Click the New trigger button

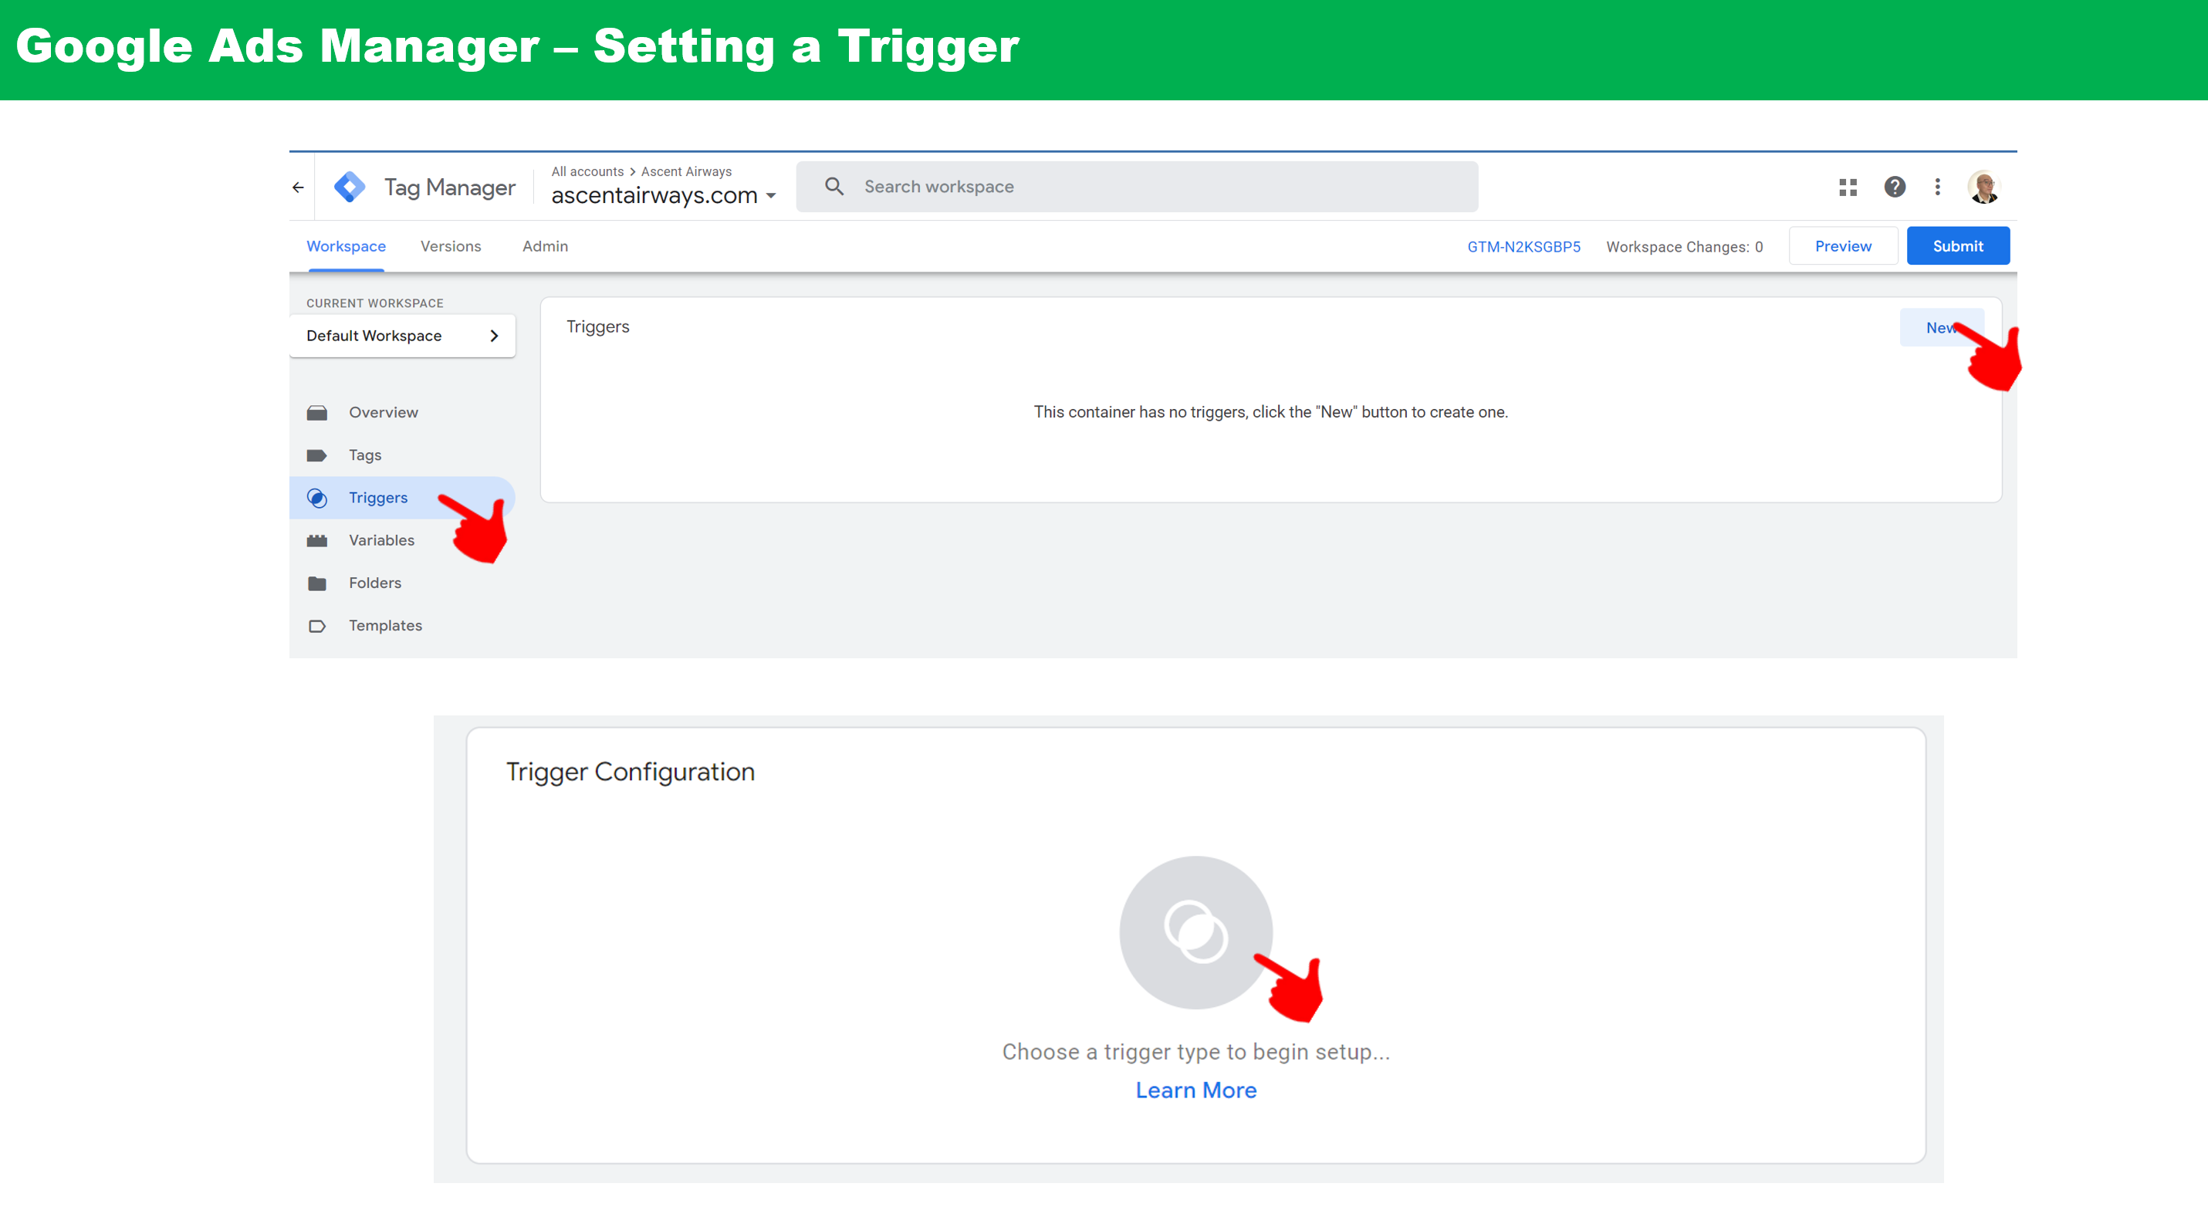pos(1939,328)
